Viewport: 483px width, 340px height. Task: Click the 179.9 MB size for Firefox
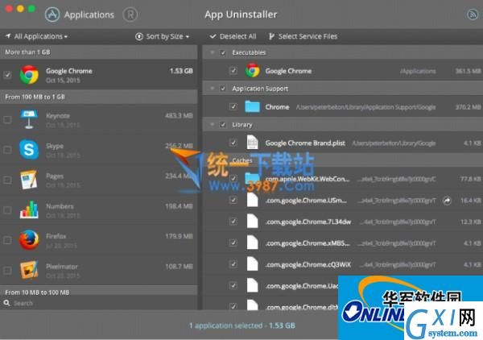pos(179,236)
